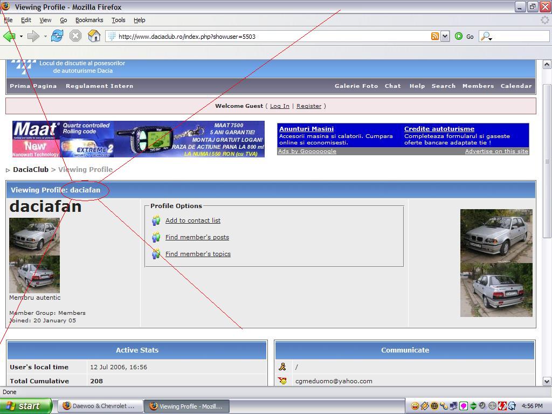Expand the DaciaClub breadcrumb triangle

pyautogui.click(x=8, y=170)
